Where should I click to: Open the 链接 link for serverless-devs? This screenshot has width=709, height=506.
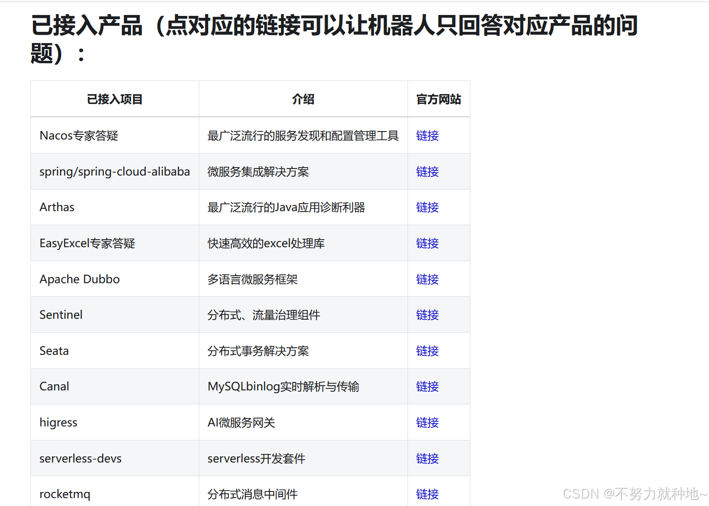point(427,459)
